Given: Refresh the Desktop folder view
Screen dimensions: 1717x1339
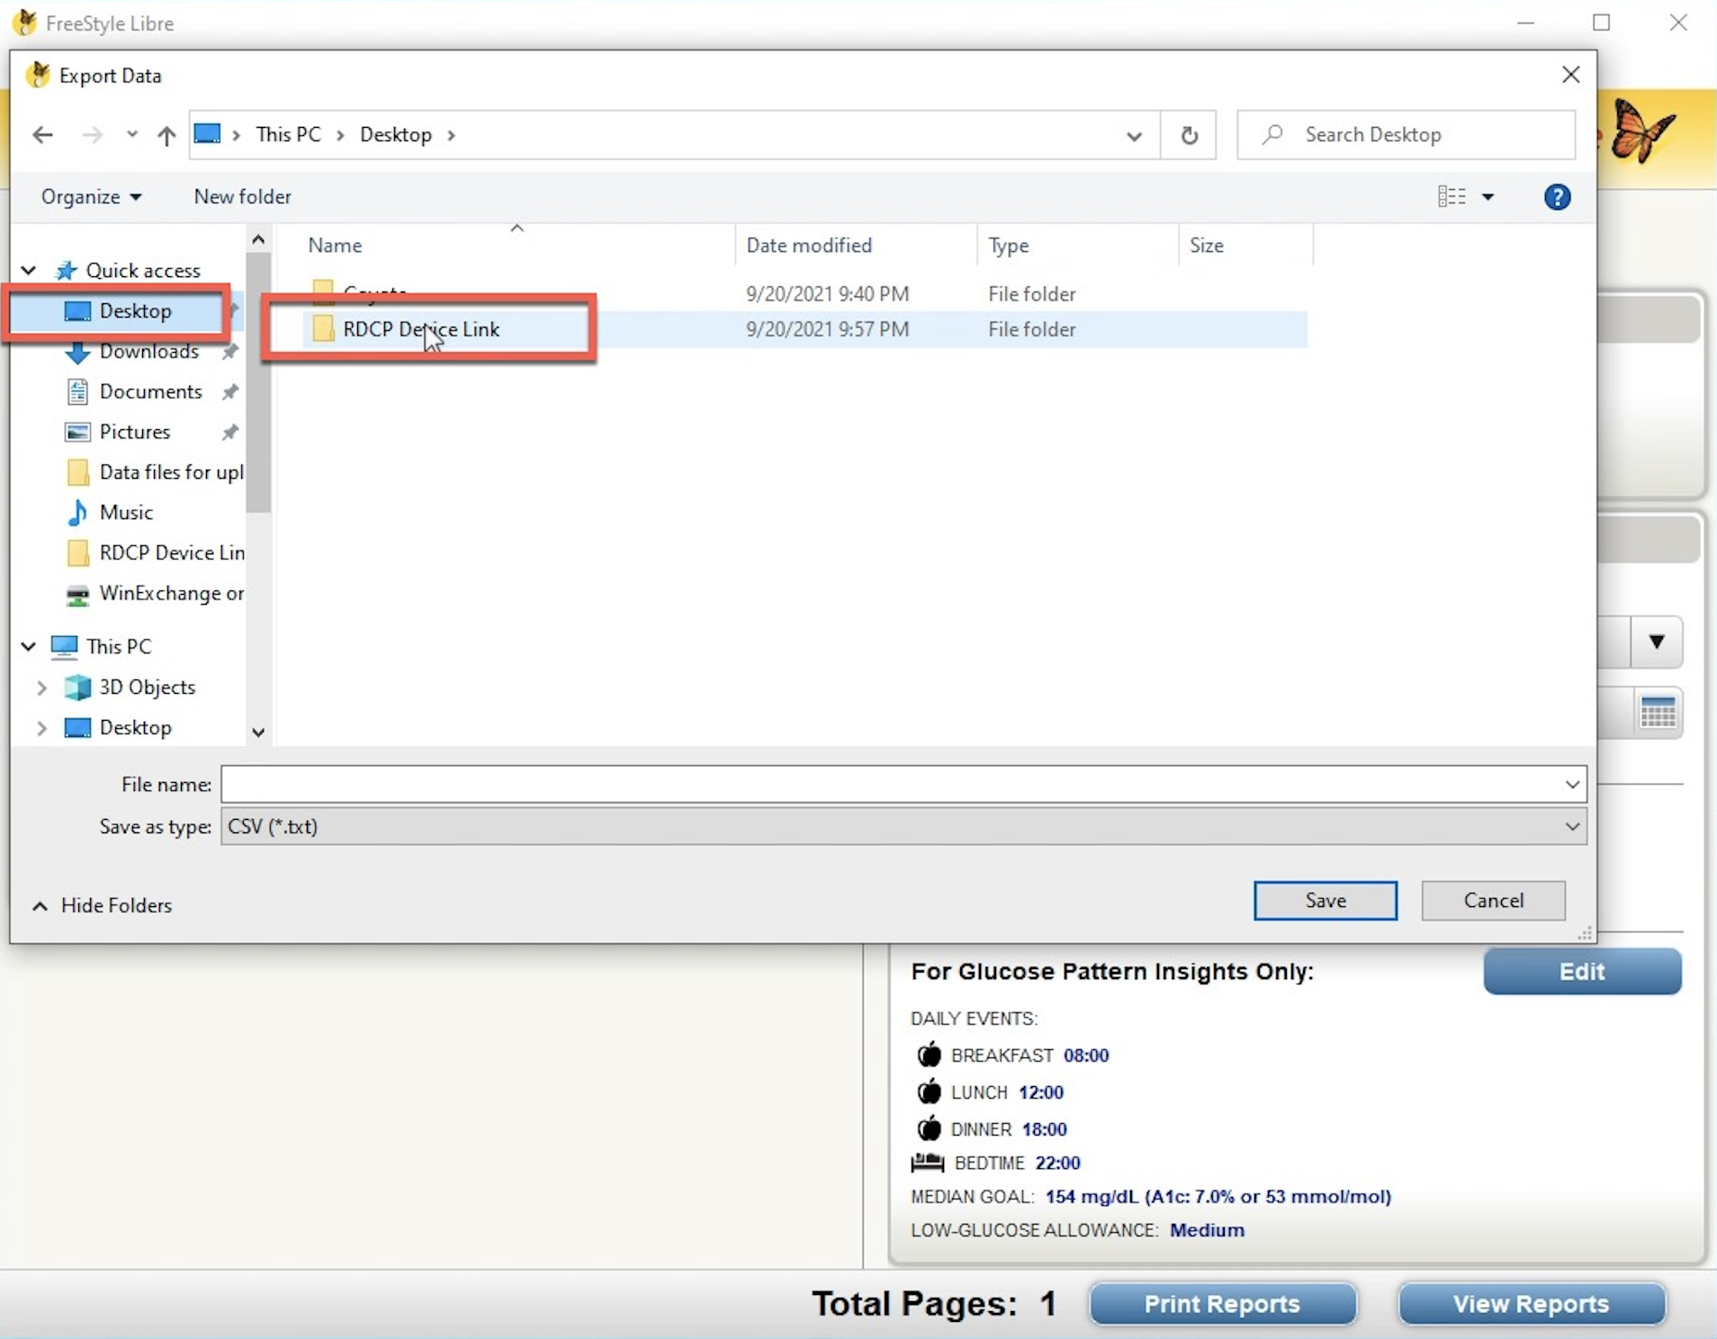Looking at the screenshot, I should (1189, 135).
